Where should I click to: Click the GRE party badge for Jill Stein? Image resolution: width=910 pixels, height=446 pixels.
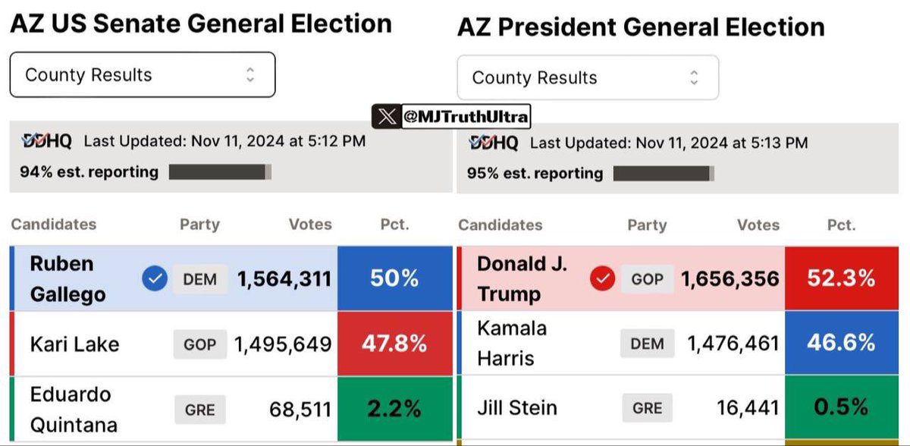pos(647,408)
